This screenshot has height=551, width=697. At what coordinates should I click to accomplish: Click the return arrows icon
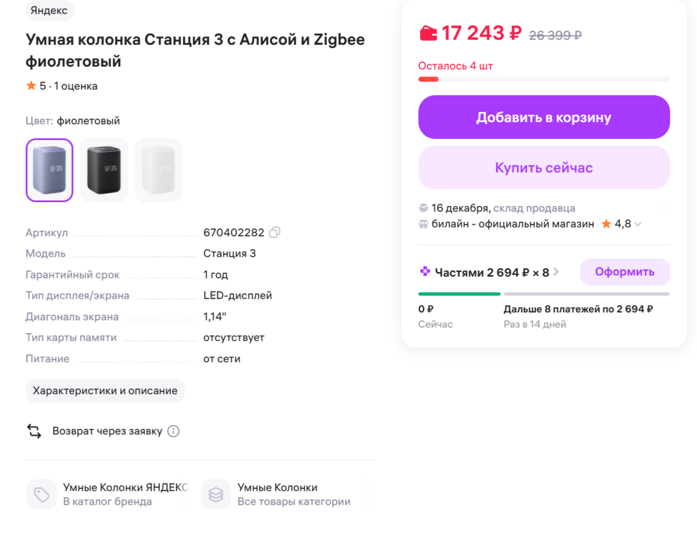coord(34,431)
